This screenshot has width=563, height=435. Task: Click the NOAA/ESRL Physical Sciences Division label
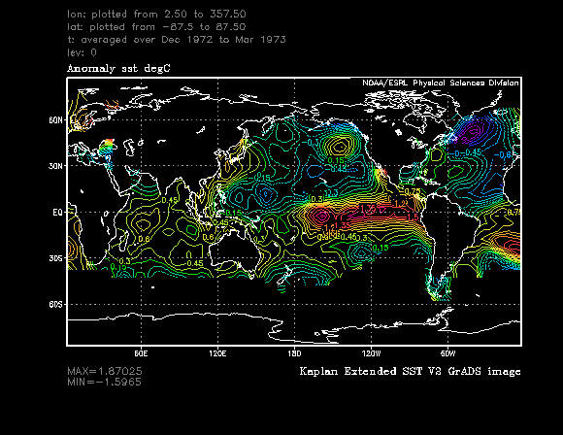point(441,83)
